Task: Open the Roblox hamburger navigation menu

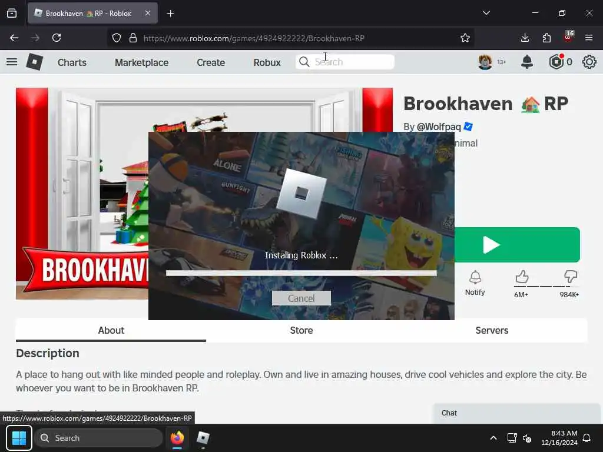Action: (x=12, y=62)
